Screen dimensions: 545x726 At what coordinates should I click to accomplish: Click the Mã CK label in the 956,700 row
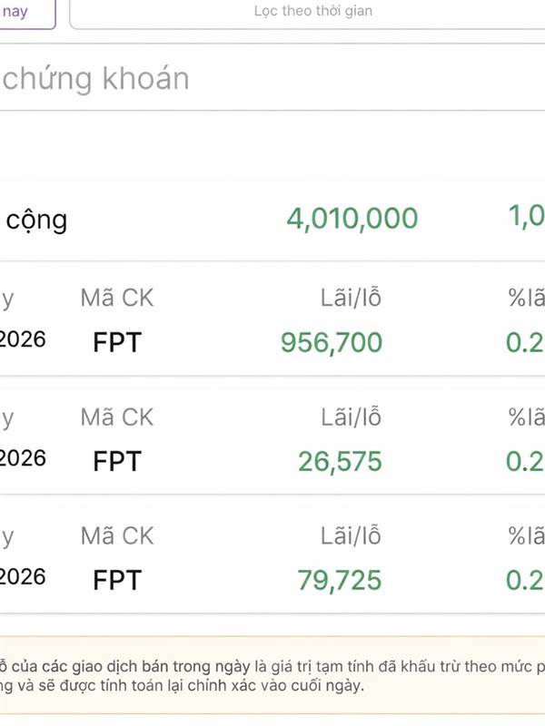[x=117, y=299]
